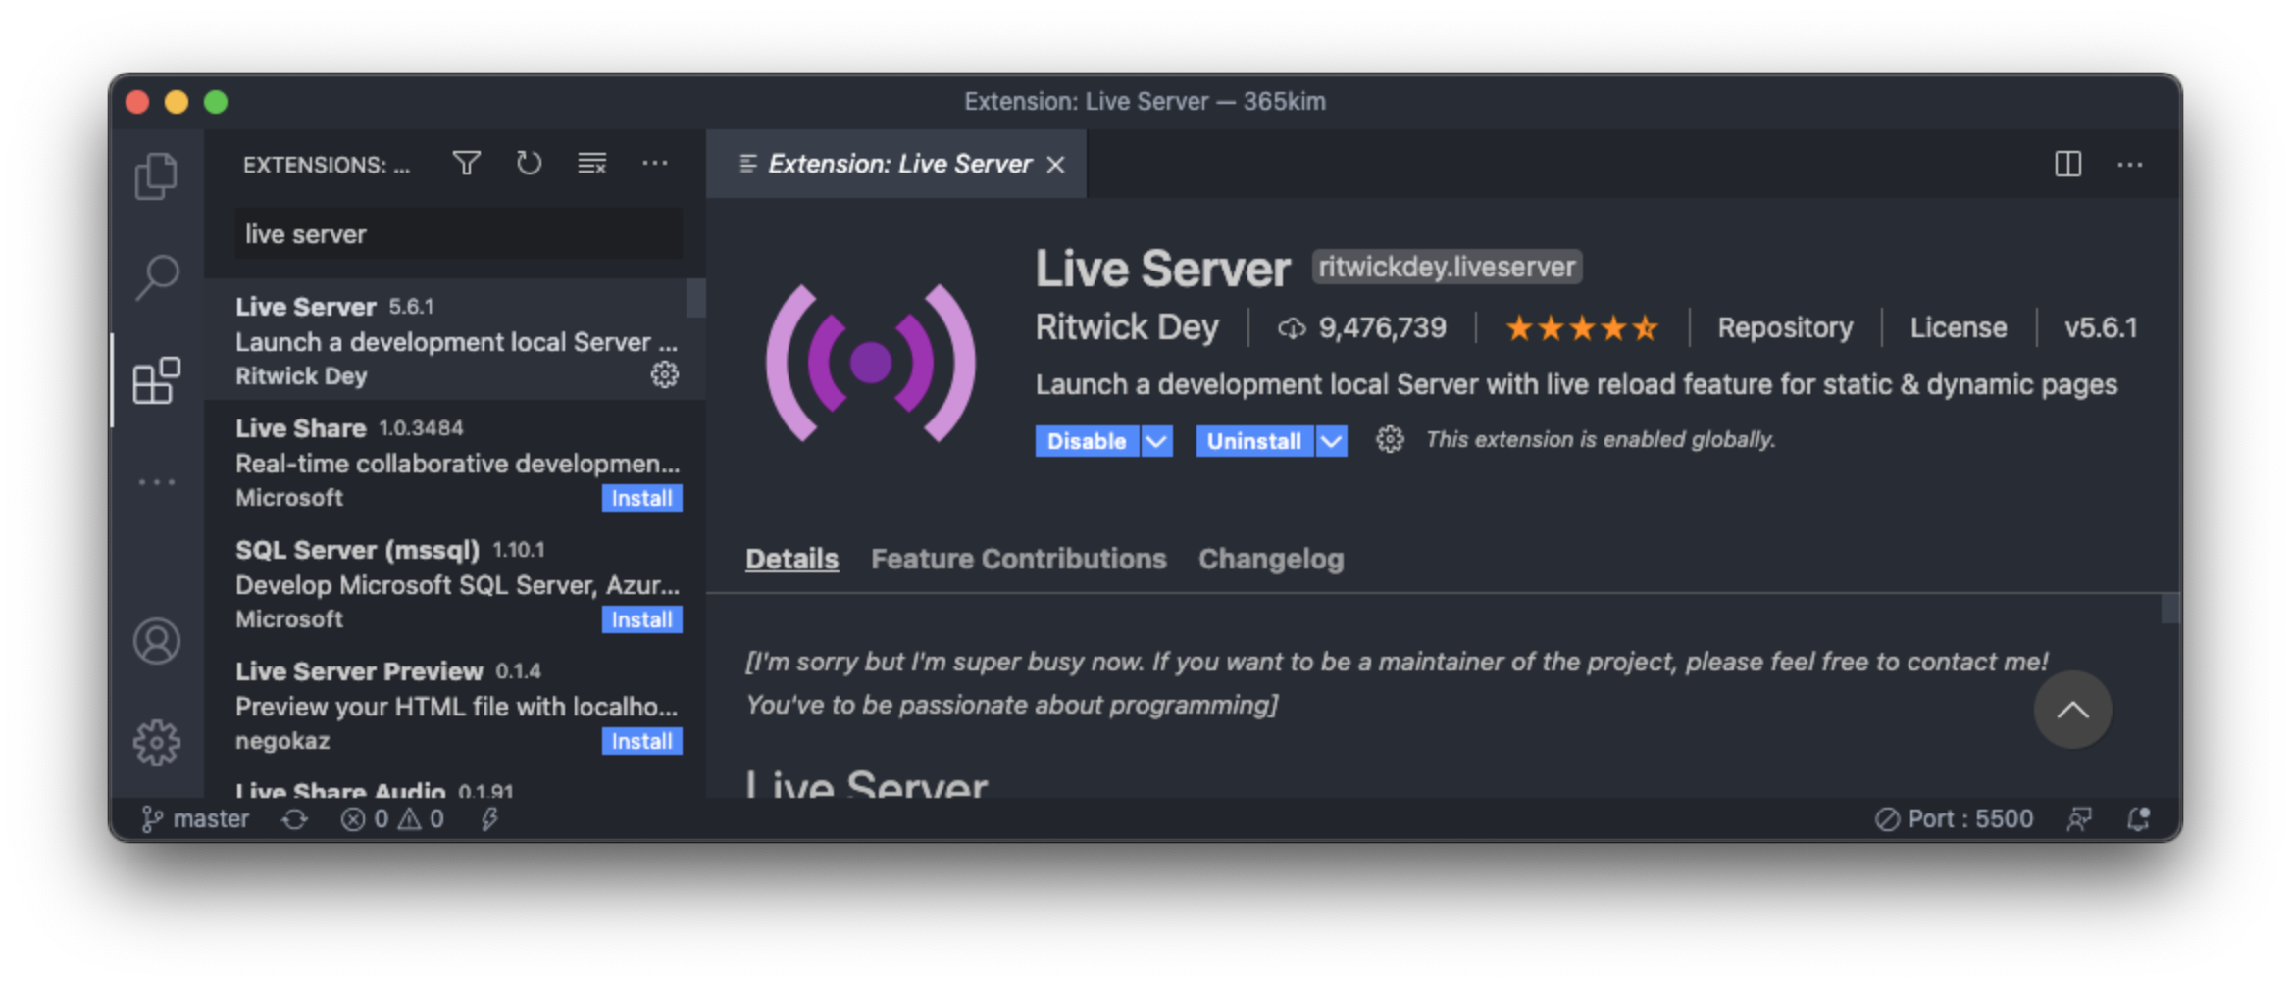Select Live Share extension in results
The height and width of the screenshot is (986, 2291).
(x=454, y=462)
